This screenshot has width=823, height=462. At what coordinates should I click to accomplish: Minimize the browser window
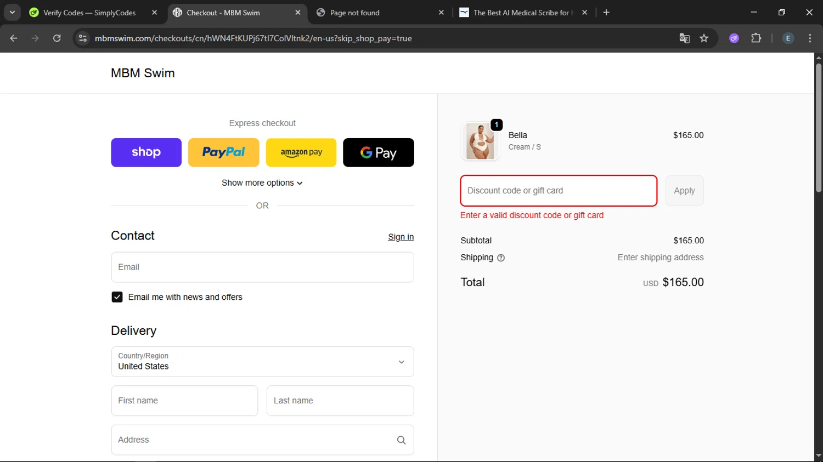754,12
